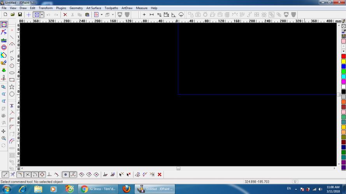Expand the dropdown beside the boxed X tool
Image resolution: width=346 pixels, height=194 pixels.
(42, 14)
